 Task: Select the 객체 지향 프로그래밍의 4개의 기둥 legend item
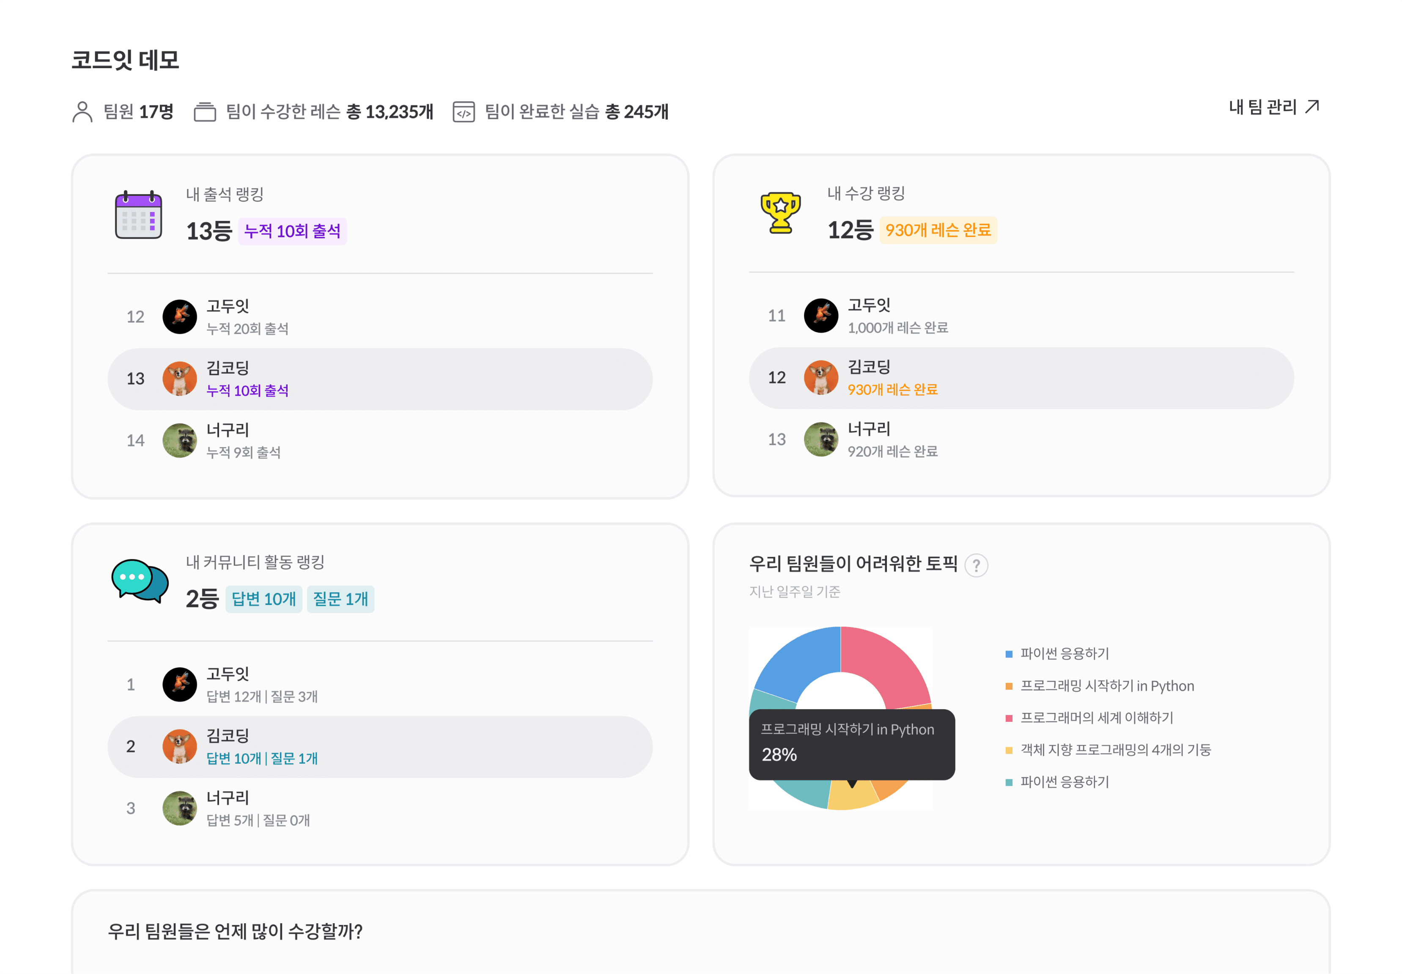[x=1115, y=750]
